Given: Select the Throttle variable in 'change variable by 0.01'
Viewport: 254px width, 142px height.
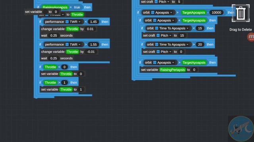Looking at the screenshot, I should [72, 29].
